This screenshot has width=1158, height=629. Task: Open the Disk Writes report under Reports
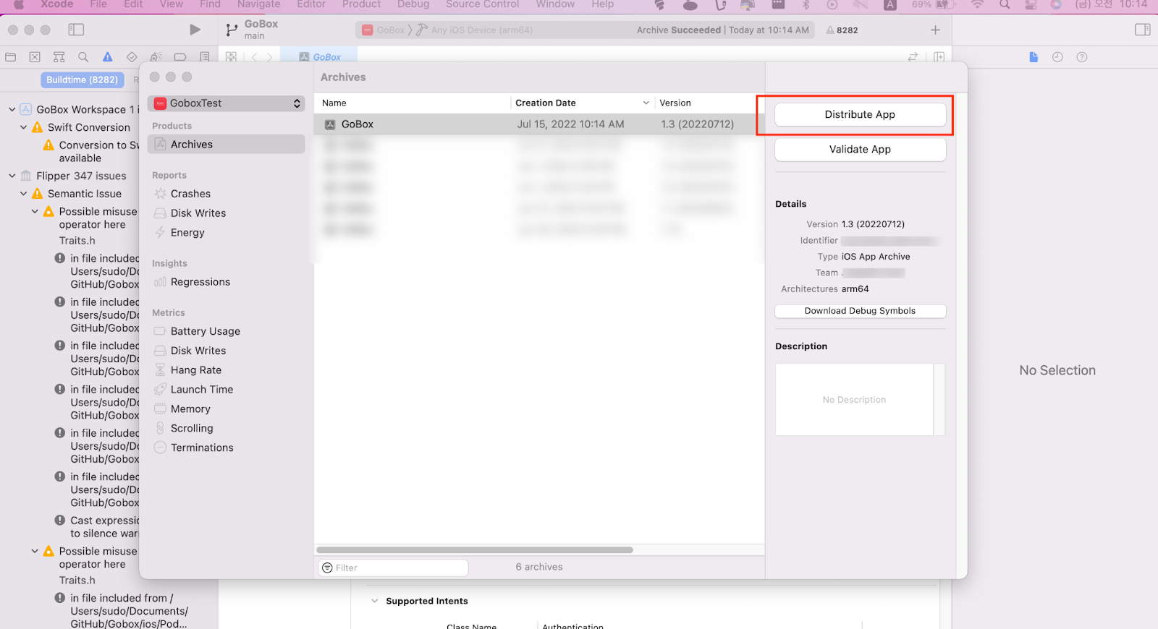tap(198, 213)
